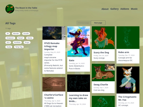Click the 'Tuesday, Dec 17, 2024' date
The image size is (143, 107).
pyautogui.click(x=126, y=55)
